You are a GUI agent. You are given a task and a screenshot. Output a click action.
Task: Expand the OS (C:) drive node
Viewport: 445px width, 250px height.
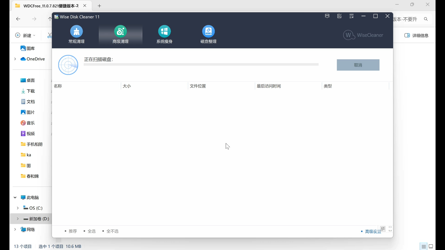click(x=18, y=208)
